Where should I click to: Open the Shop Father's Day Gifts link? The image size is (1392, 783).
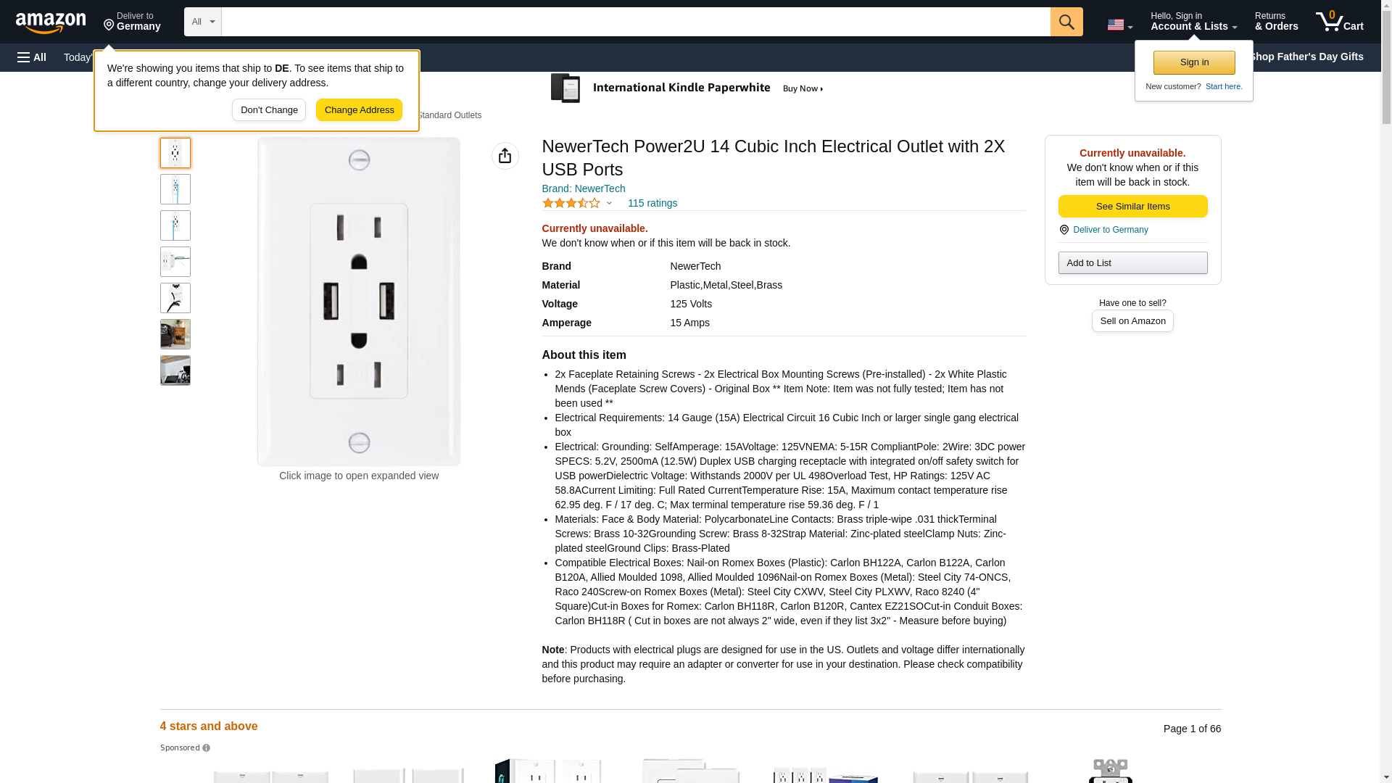click(x=1305, y=57)
